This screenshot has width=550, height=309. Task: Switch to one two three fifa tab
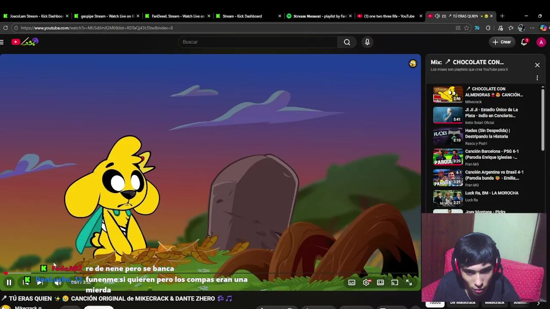click(x=390, y=16)
